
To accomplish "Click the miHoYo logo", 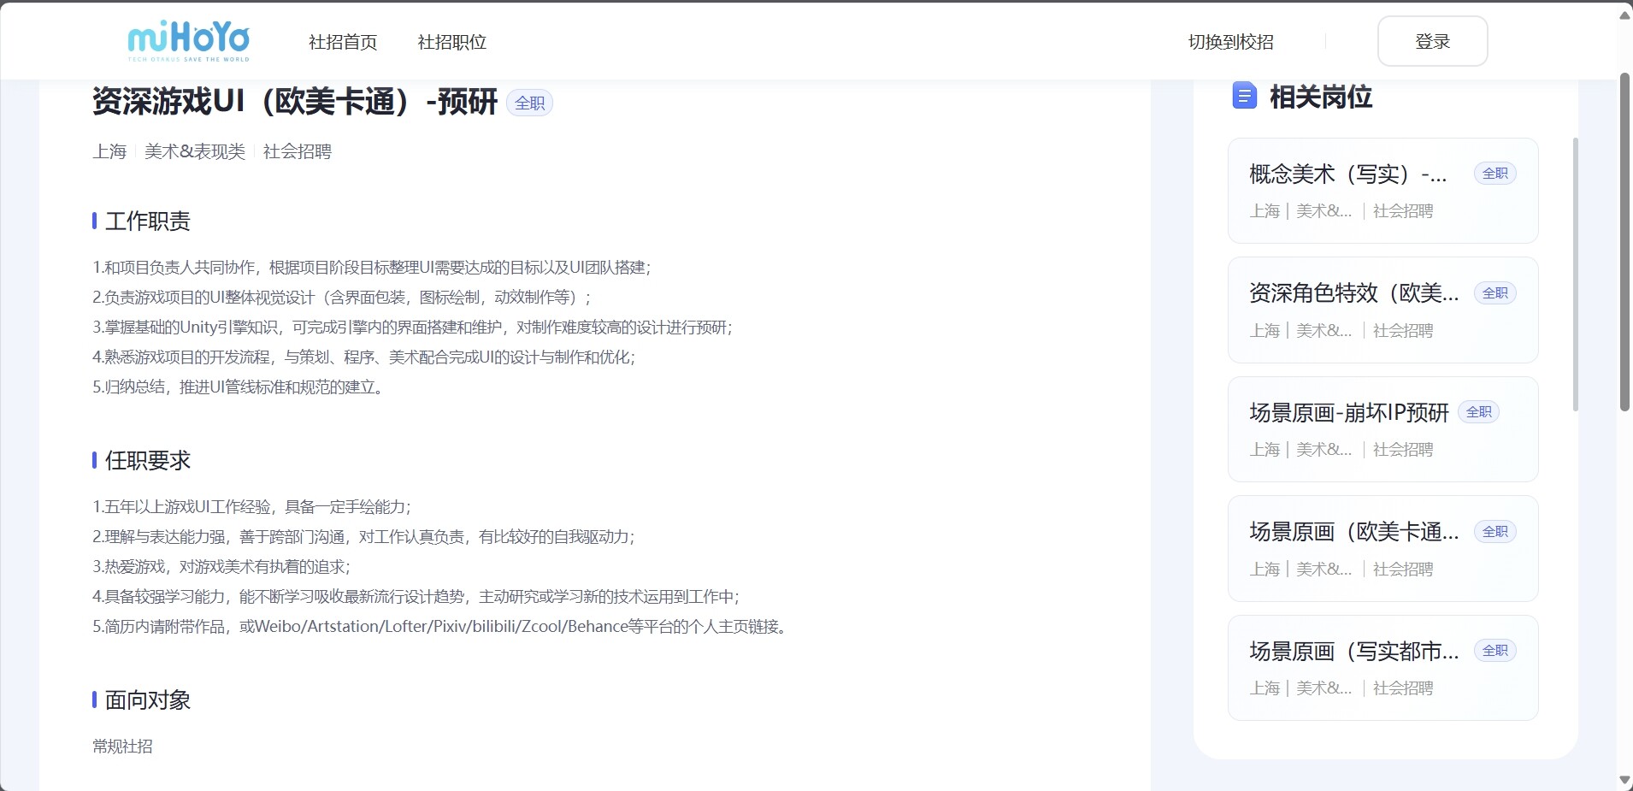I will coord(189,41).
